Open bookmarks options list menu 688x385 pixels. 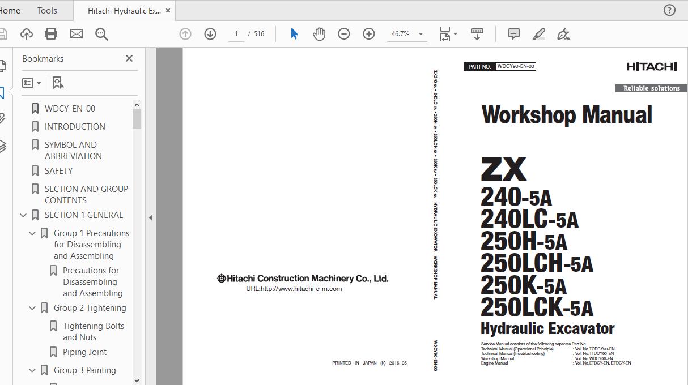31,83
